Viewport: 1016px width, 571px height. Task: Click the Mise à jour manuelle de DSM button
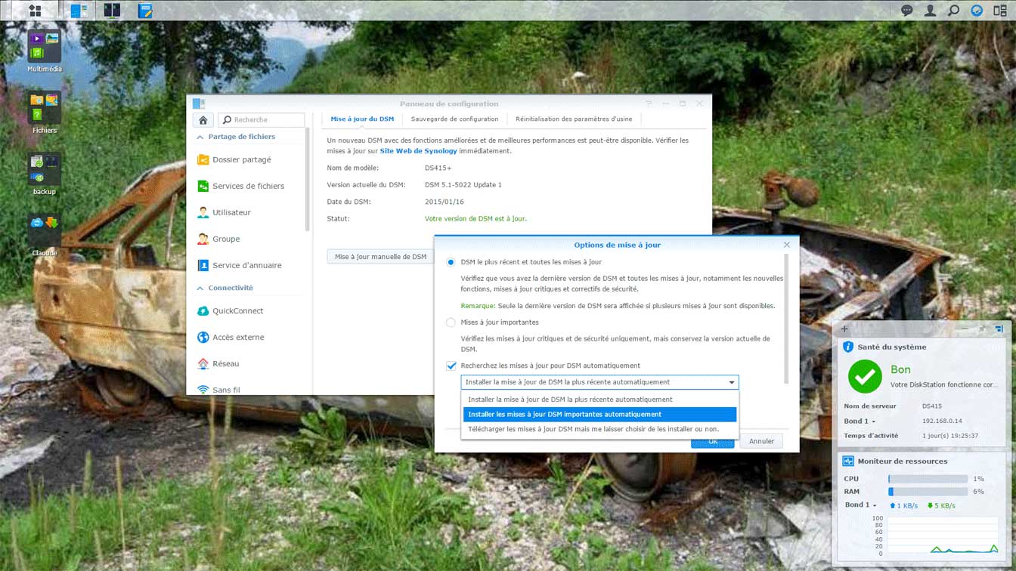pos(380,257)
